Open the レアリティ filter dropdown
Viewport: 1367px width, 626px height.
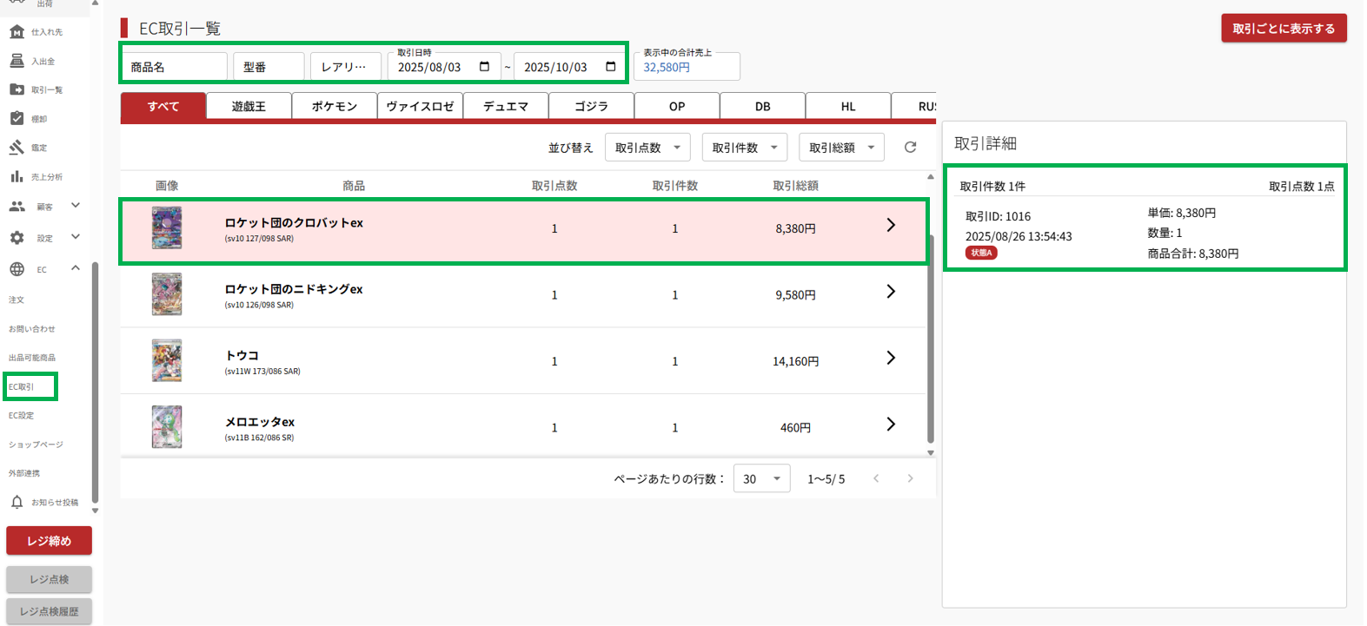[345, 67]
